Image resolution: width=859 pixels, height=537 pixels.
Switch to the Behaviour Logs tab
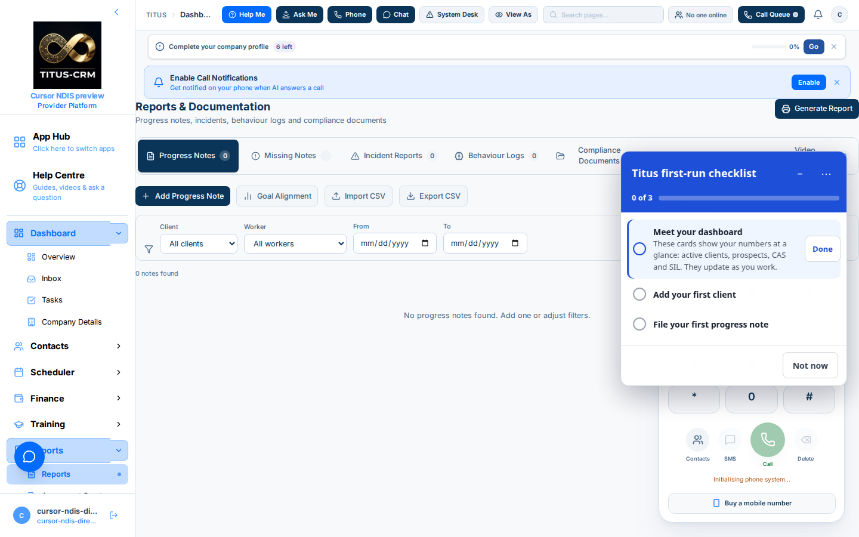(496, 156)
